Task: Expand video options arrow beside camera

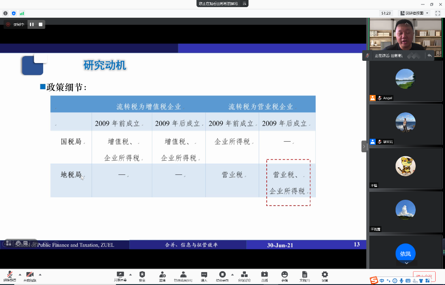Action: coord(40,274)
